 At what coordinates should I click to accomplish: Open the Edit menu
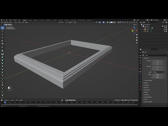(x=7, y=20)
